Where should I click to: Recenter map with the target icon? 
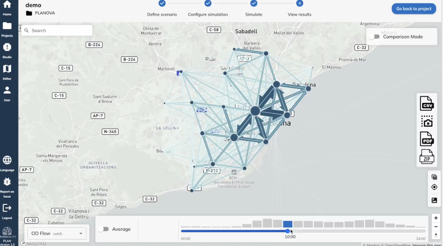point(434,187)
